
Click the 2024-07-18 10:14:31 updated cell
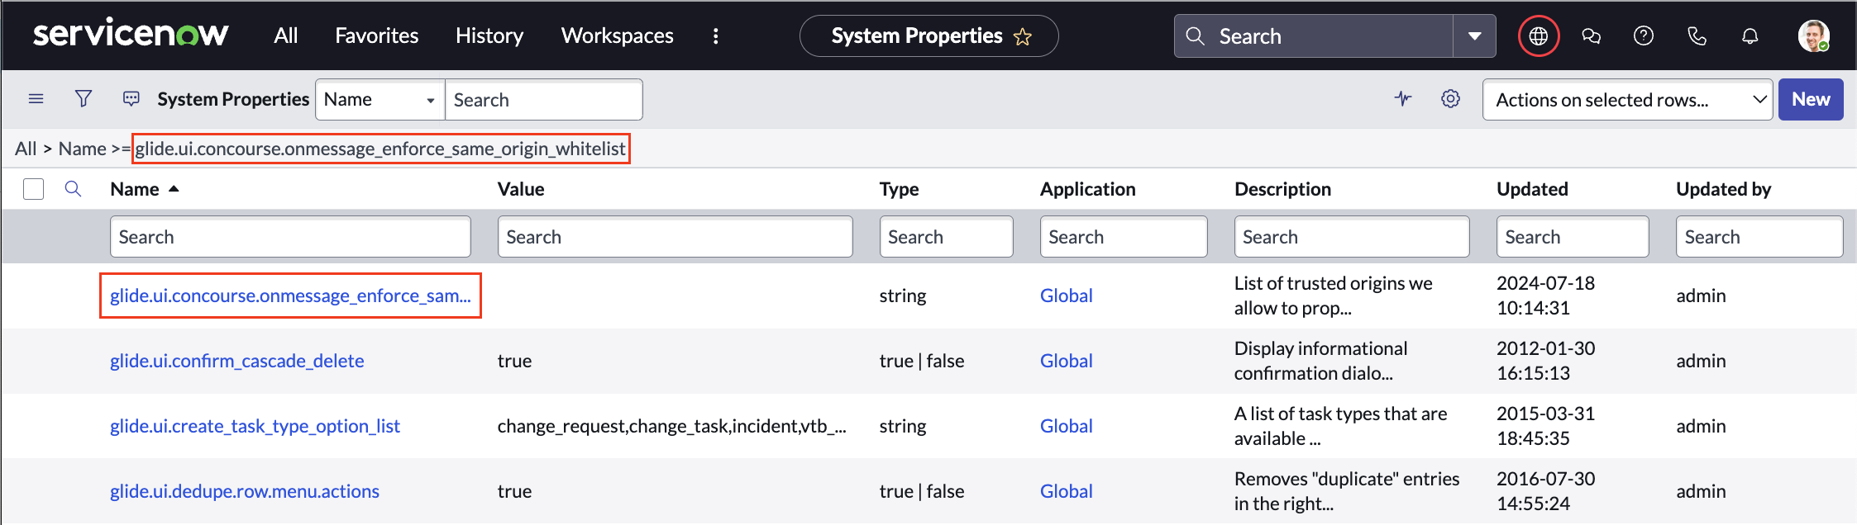click(x=1546, y=296)
